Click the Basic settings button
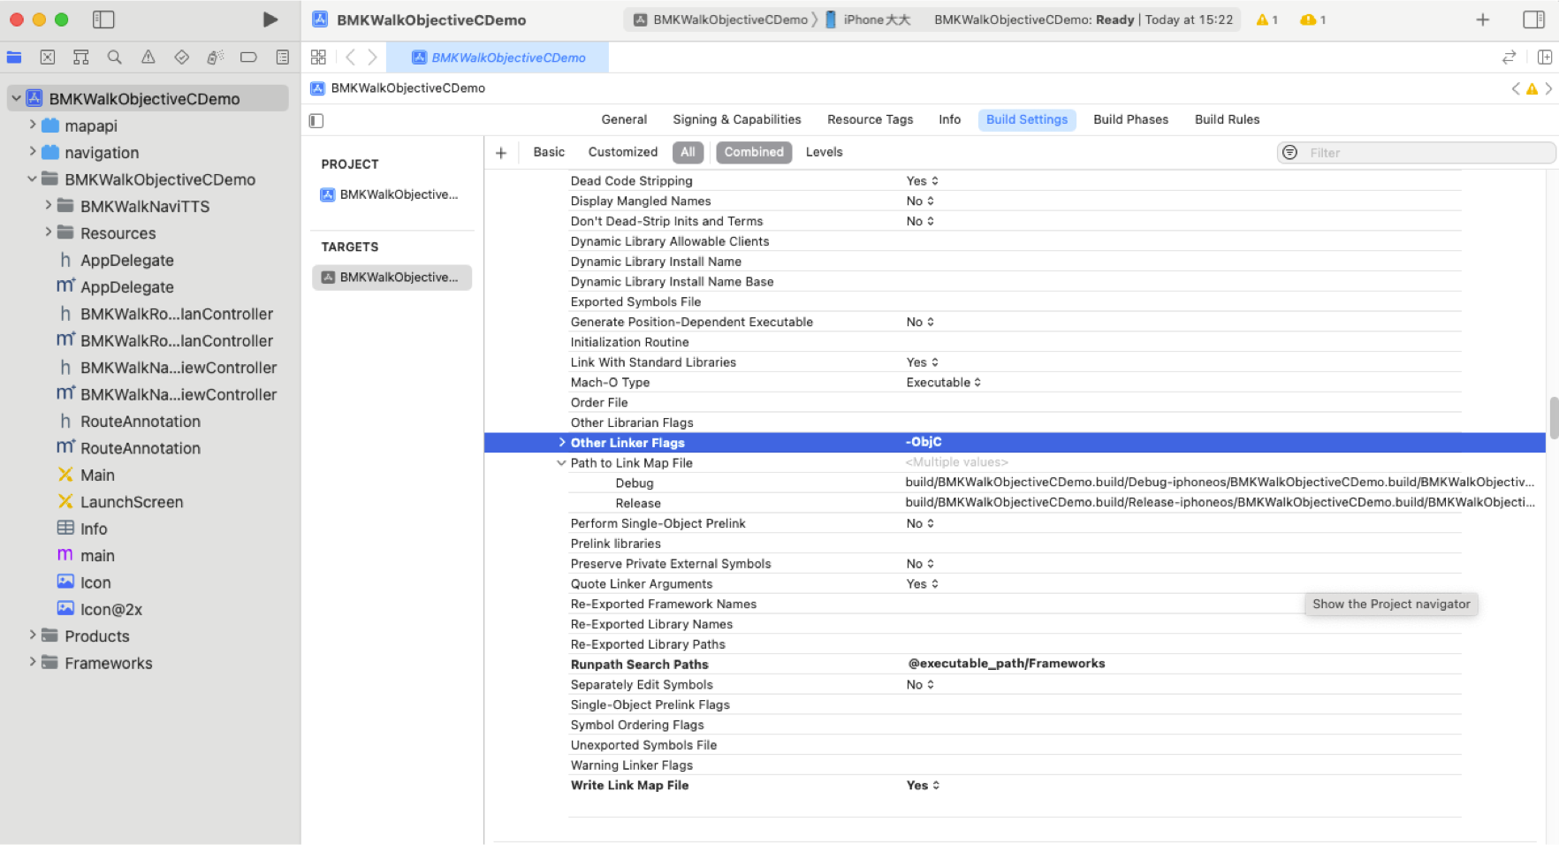 point(548,152)
